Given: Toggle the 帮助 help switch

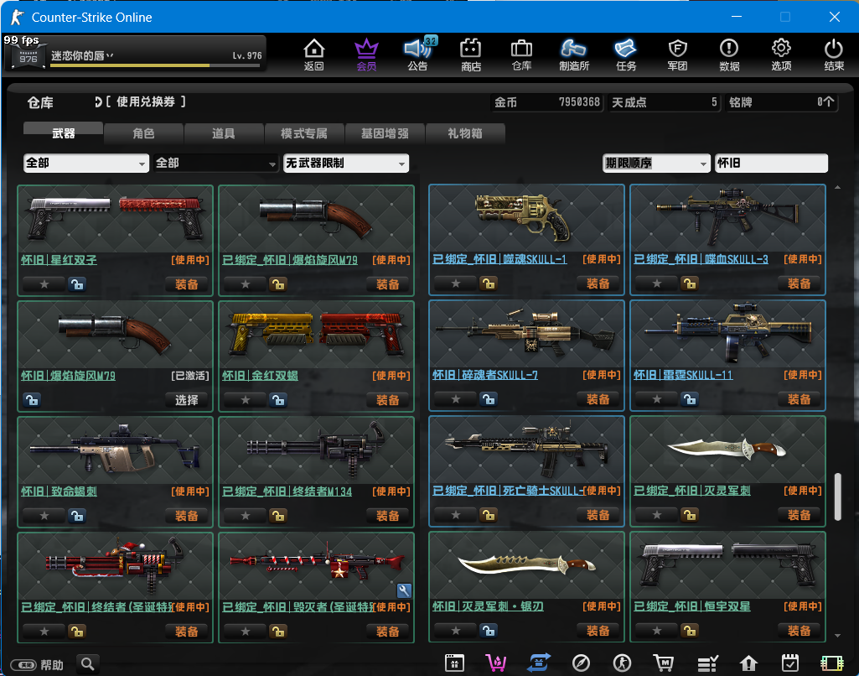Looking at the screenshot, I should [x=23, y=665].
